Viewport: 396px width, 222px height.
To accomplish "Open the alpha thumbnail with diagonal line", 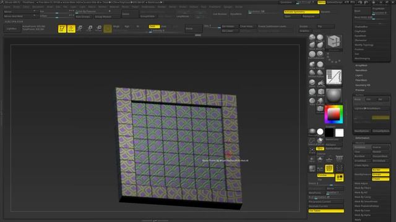I will click(334, 77).
